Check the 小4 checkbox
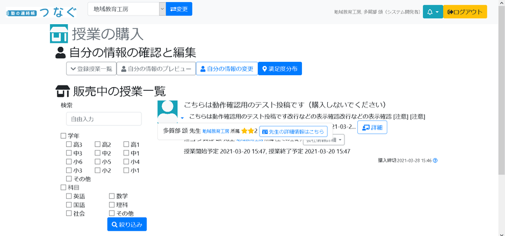Viewport: 505px width, 236px height. point(126,162)
